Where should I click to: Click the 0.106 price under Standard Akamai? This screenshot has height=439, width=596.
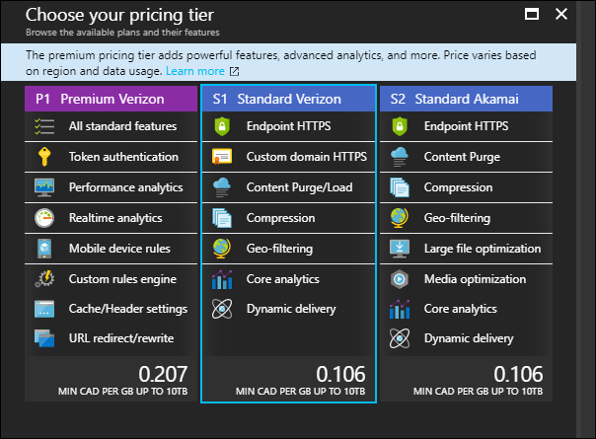[518, 374]
